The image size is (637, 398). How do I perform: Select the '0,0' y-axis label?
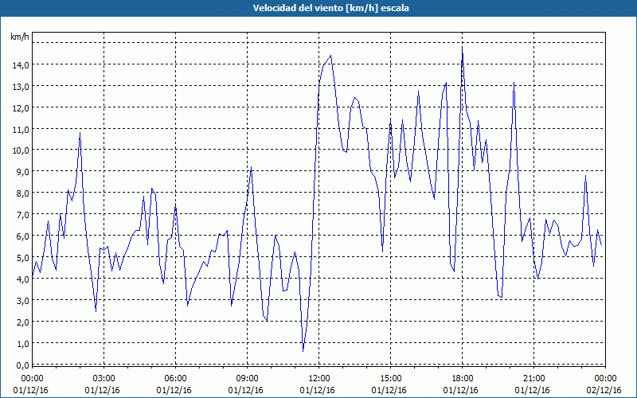tap(22, 365)
